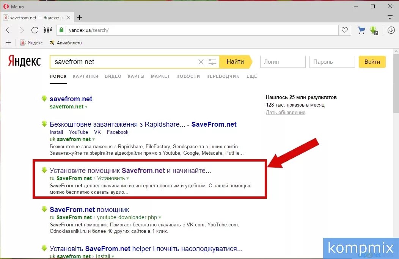The width and height of the screenshot is (399, 259).
Task: Click the VK sitelink
Action: click(97, 132)
